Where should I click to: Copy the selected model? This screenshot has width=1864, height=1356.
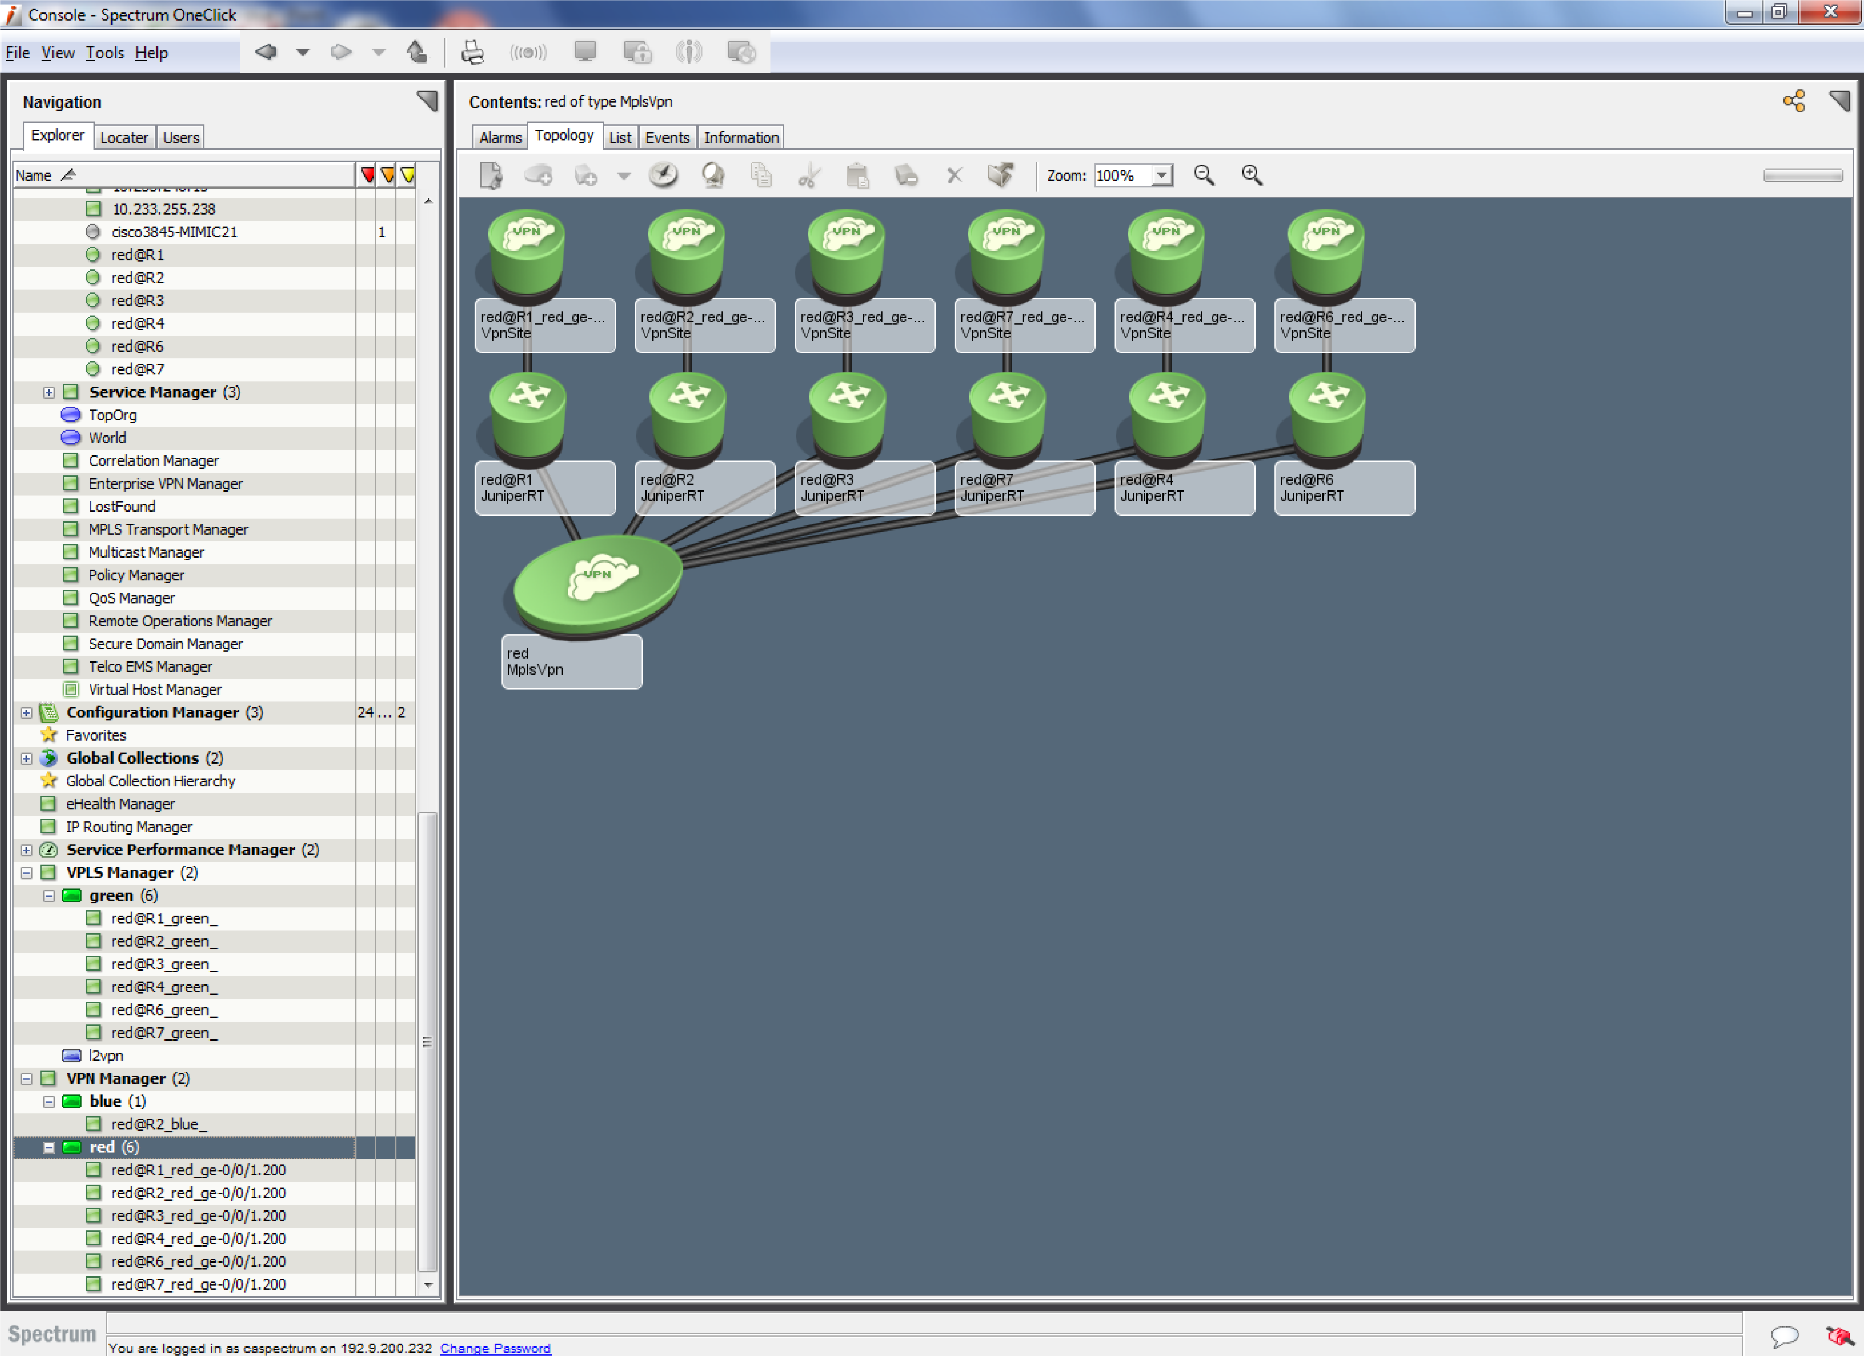[760, 175]
